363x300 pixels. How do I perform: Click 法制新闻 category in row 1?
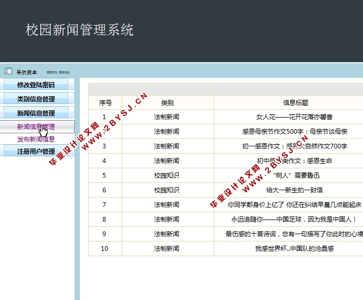[x=167, y=117]
